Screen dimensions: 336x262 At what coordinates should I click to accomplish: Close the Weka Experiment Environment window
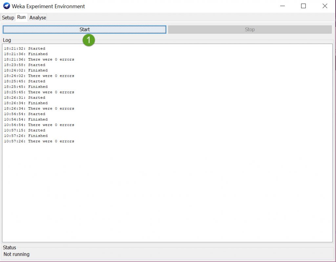click(x=325, y=6)
